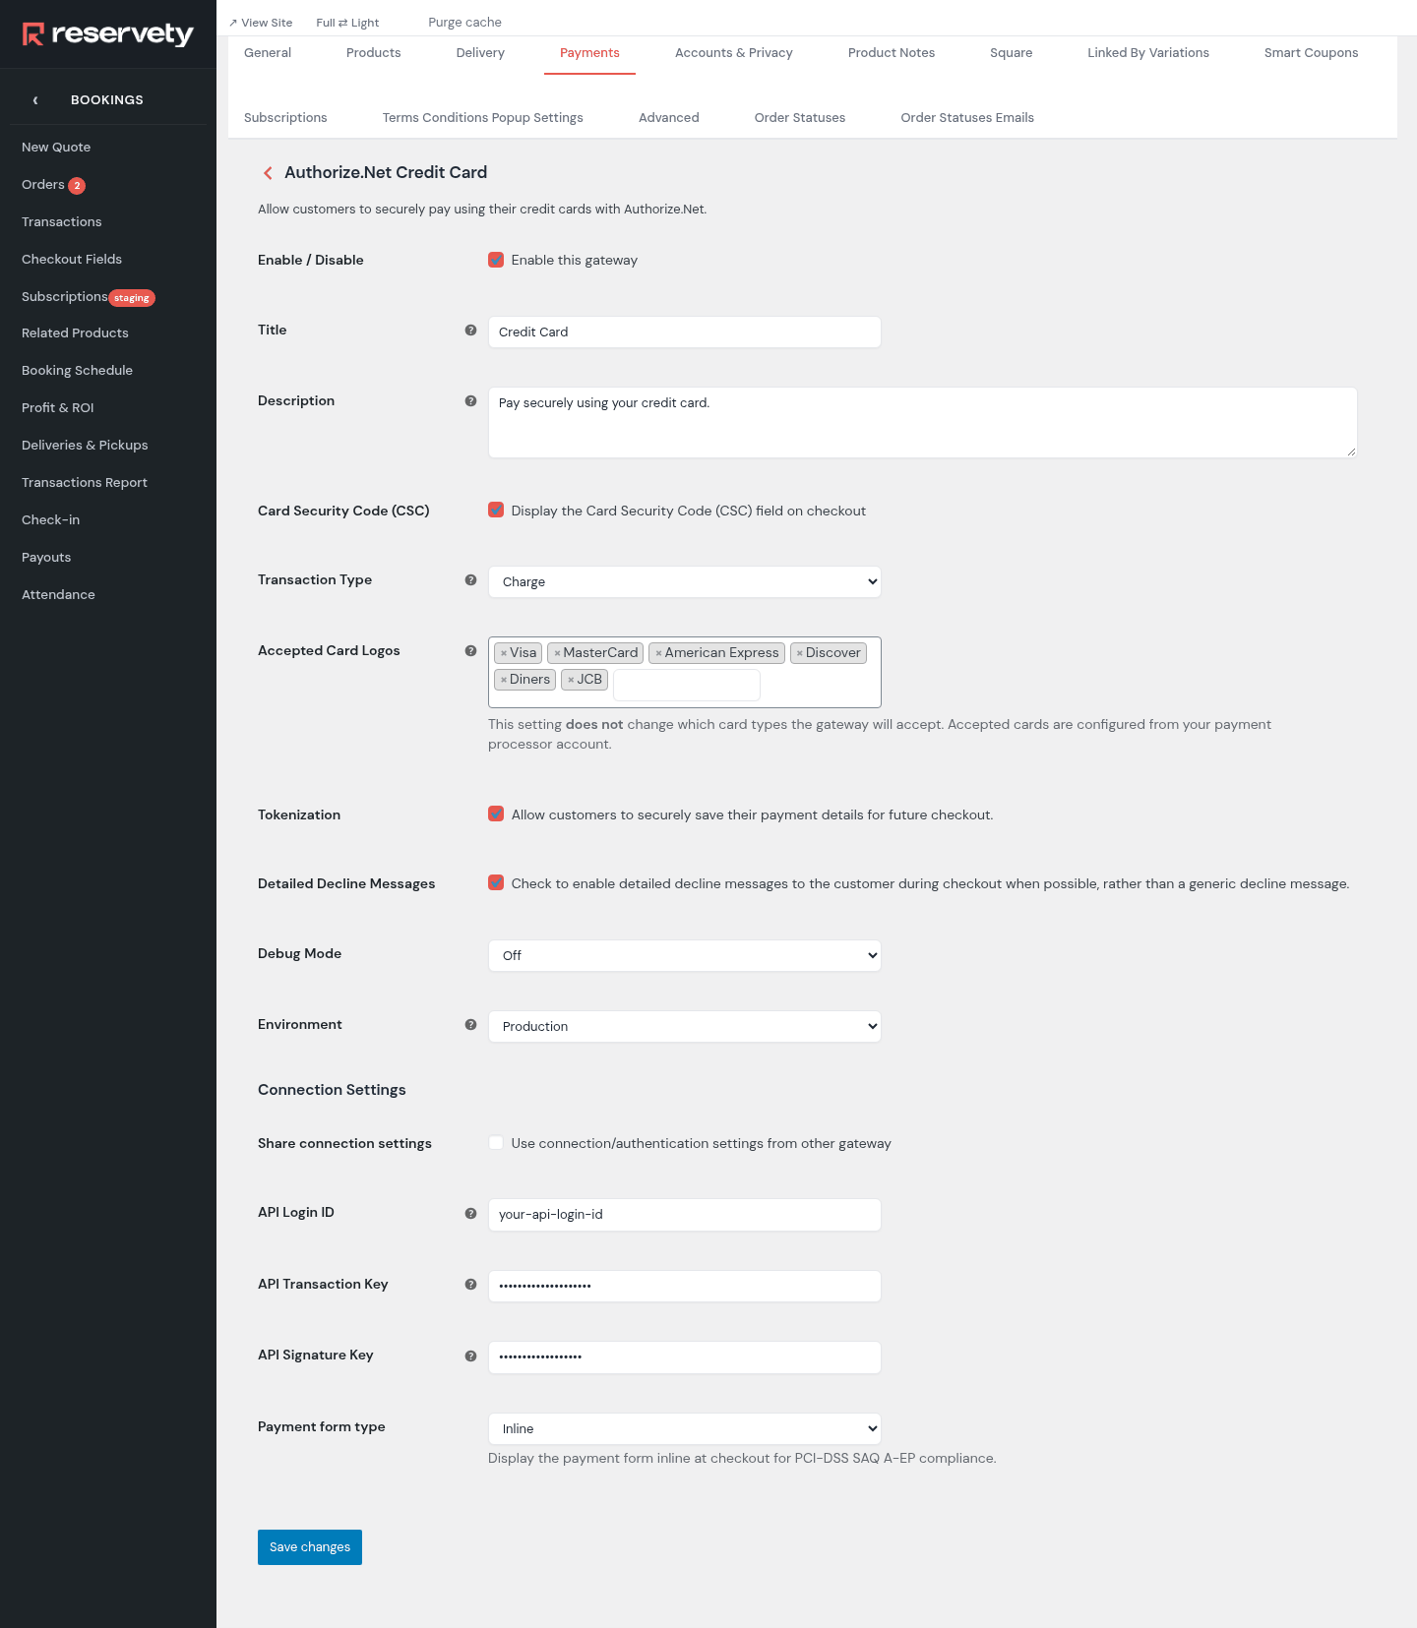This screenshot has height=1628, width=1417.
Task: Toggle the Tokenization checkbox
Action: tap(496, 814)
